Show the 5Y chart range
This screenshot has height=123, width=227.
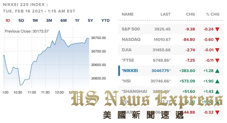(x=90, y=21)
